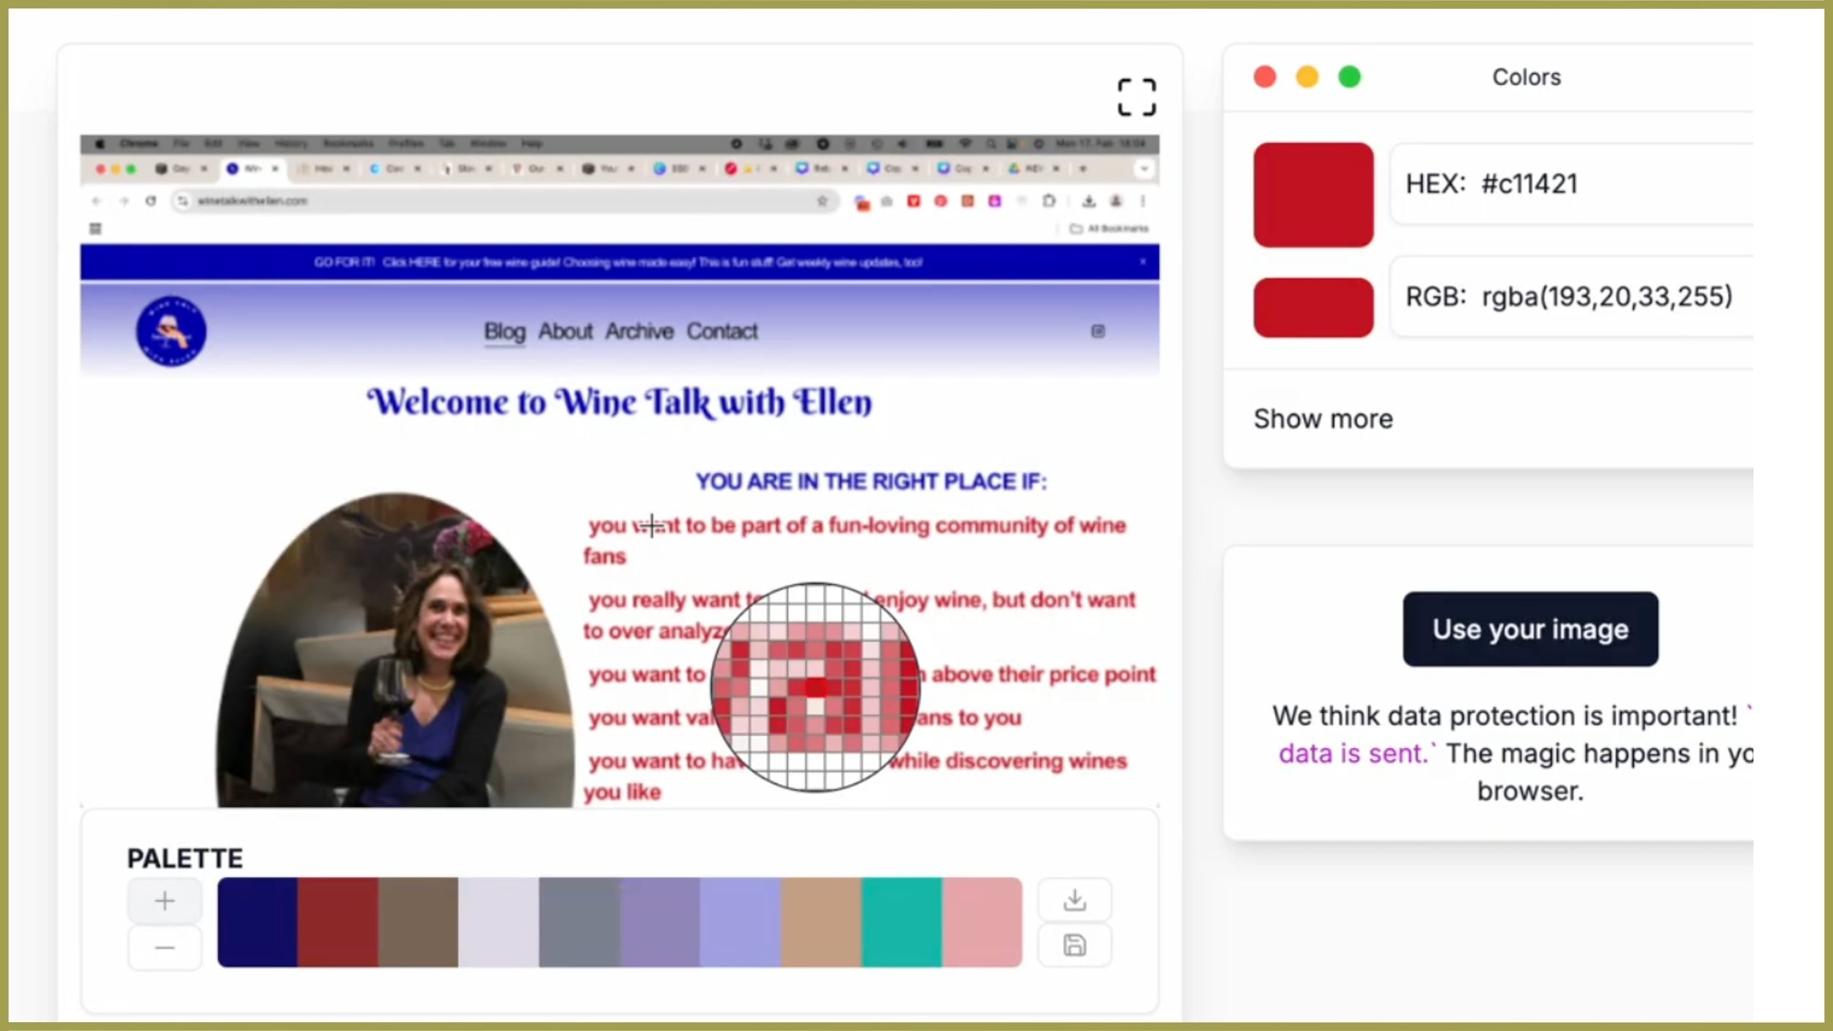This screenshot has height=1031, width=1833.
Task: Download the palette with the download icon
Action: (1074, 900)
